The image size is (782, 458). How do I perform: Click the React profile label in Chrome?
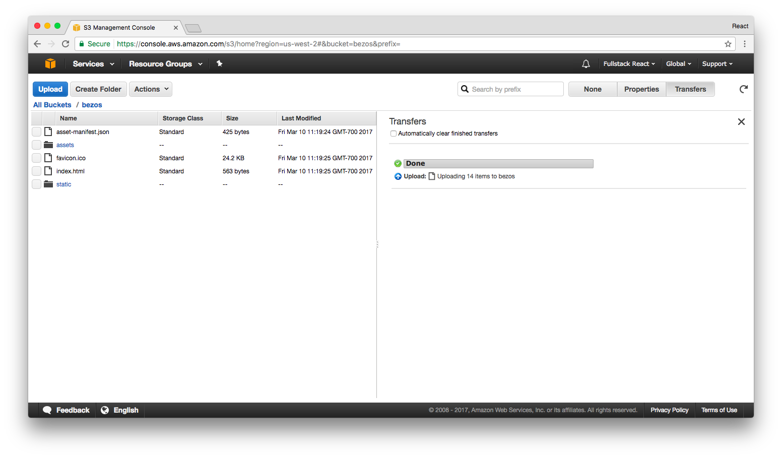tap(740, 26)
